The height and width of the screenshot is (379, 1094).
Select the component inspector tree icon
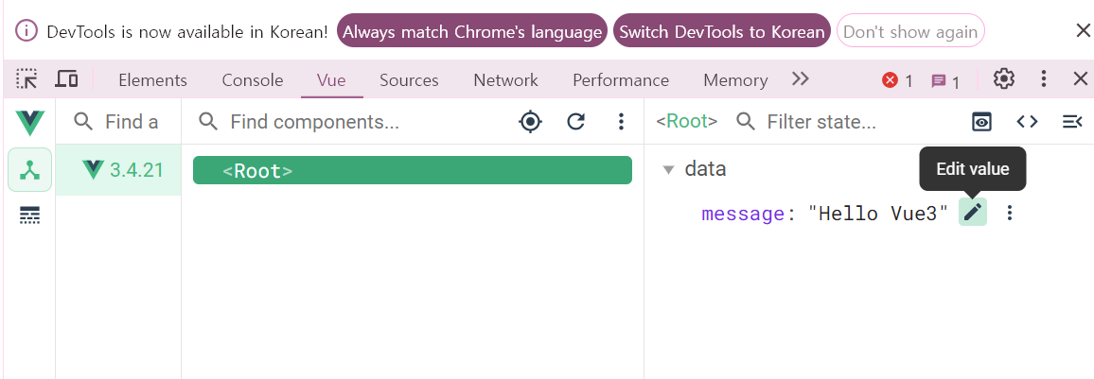[x=29, y=170]
